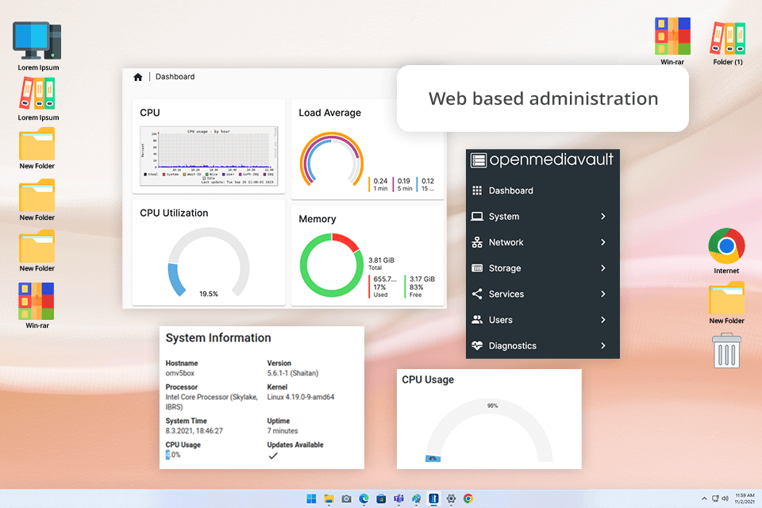Viewport: 762px width, 508px height.
Task: Open the Recycle Bin on the desktop
Action: click(x=726, y=351)
